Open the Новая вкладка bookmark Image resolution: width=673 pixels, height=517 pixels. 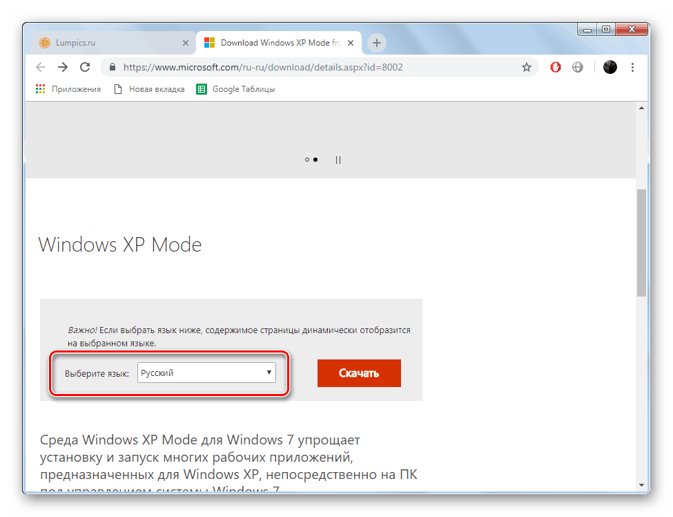(149, 89)
